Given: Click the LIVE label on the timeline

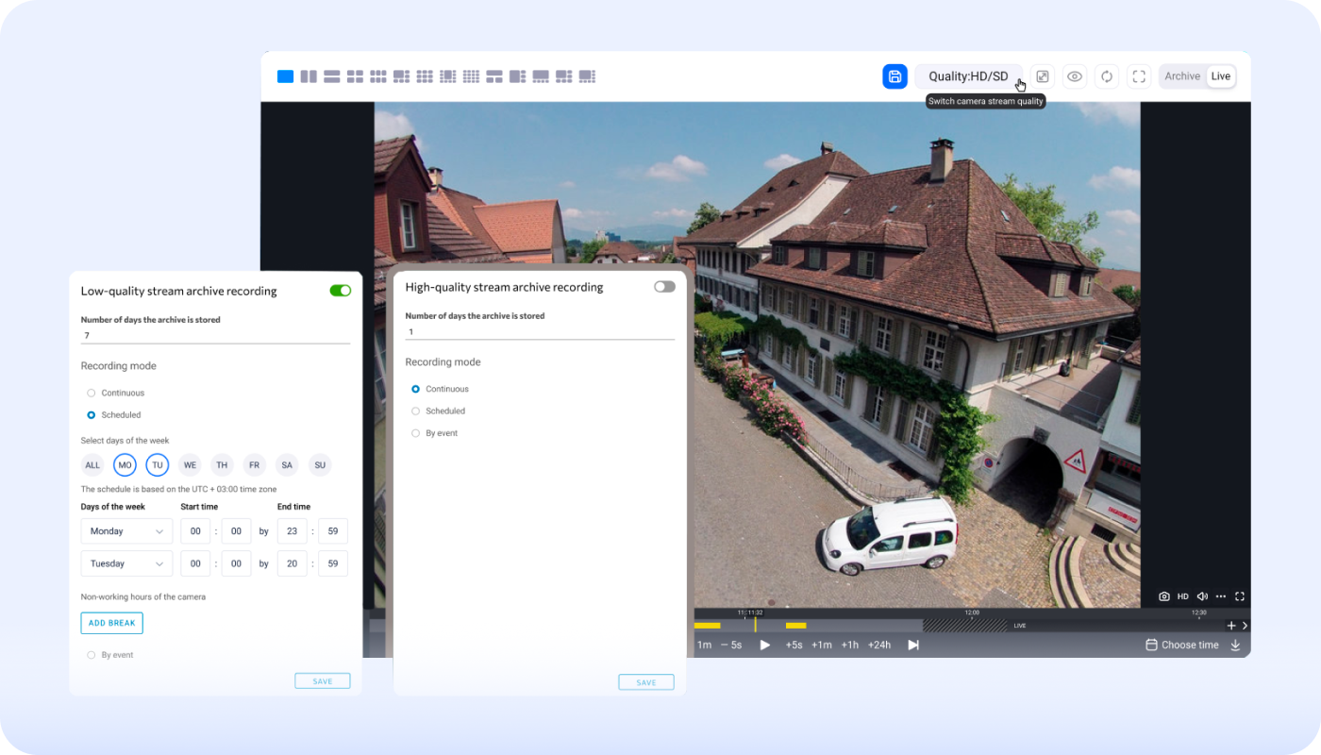Looking at the screenshot, I should (x=1020, y=626).
